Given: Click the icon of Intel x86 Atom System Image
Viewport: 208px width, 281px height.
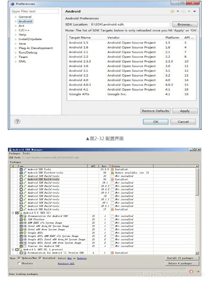Looking at the screenshot, I should (x=25, y=229).
